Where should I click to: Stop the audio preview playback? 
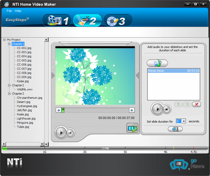click(167, 109)
